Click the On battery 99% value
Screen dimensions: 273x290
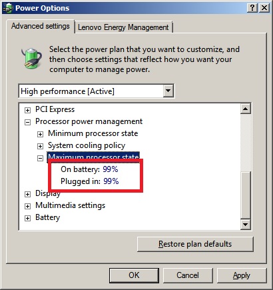click(111, 169)
